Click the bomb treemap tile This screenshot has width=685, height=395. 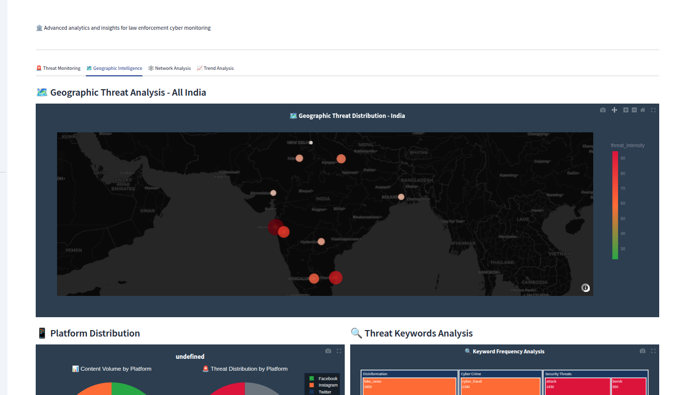(629, 387)
